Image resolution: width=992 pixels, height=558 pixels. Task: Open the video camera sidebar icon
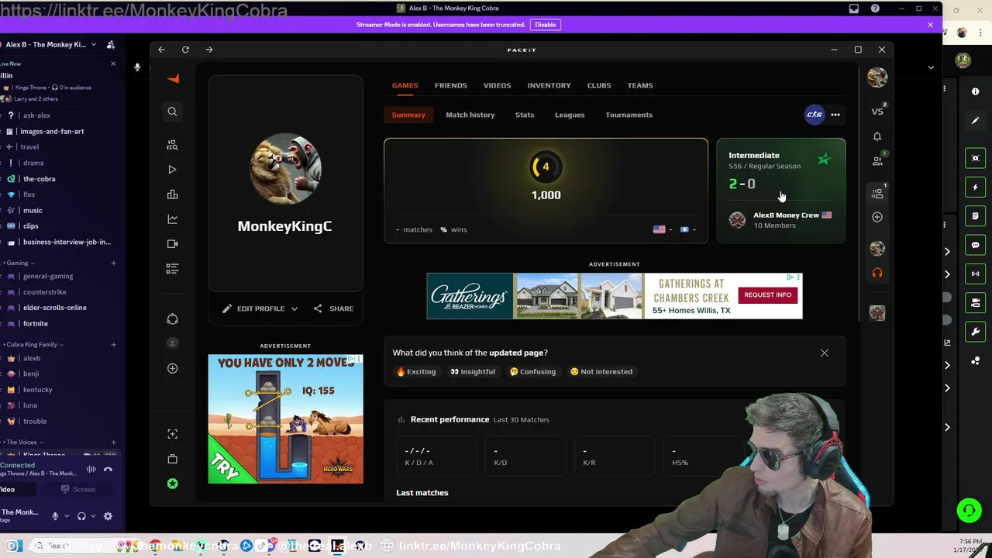pos(172,244)
